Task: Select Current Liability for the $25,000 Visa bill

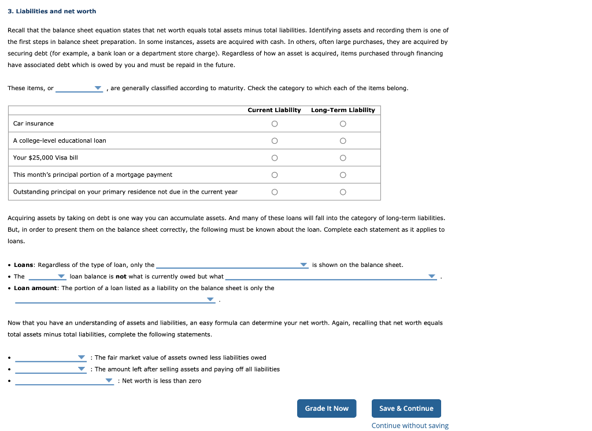Action: 275,157
